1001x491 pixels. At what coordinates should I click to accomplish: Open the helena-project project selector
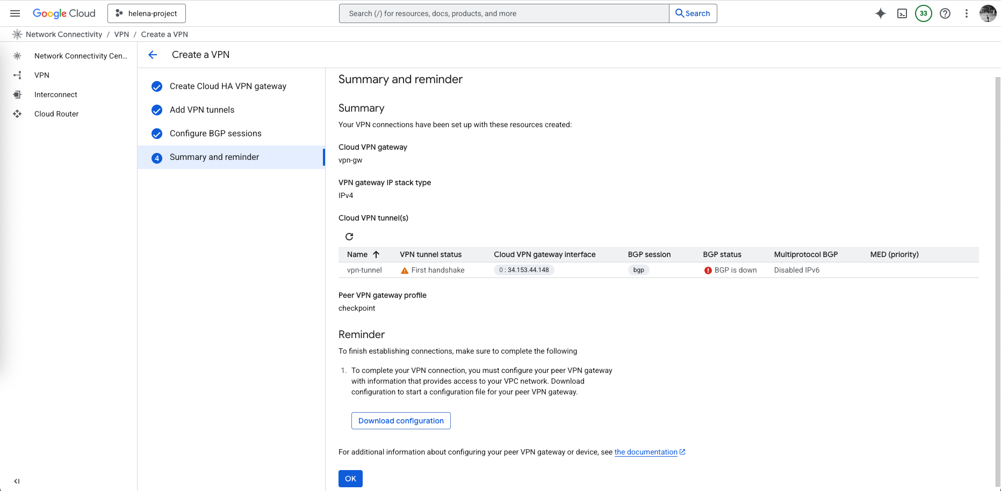(x=147, y=13)
